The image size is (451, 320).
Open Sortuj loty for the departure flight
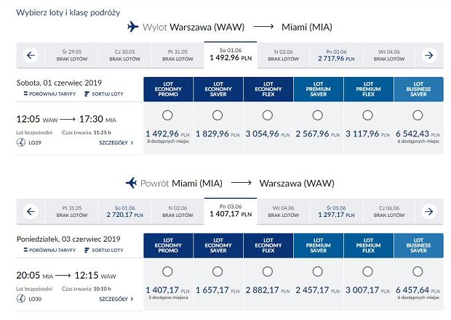[x=104, y=94]
